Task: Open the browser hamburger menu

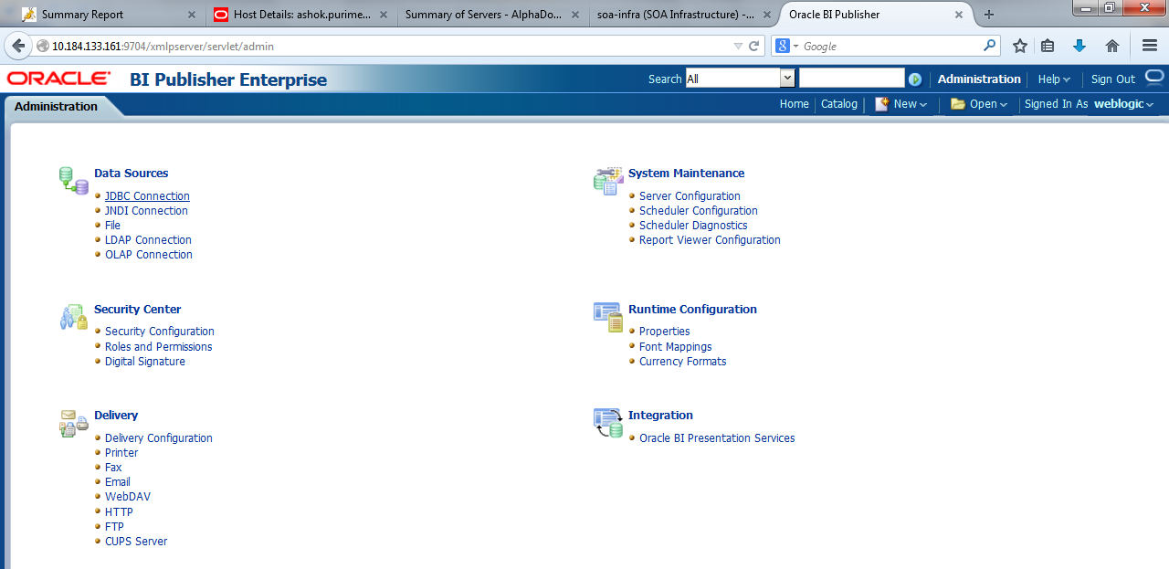Action: point(1150,46)
